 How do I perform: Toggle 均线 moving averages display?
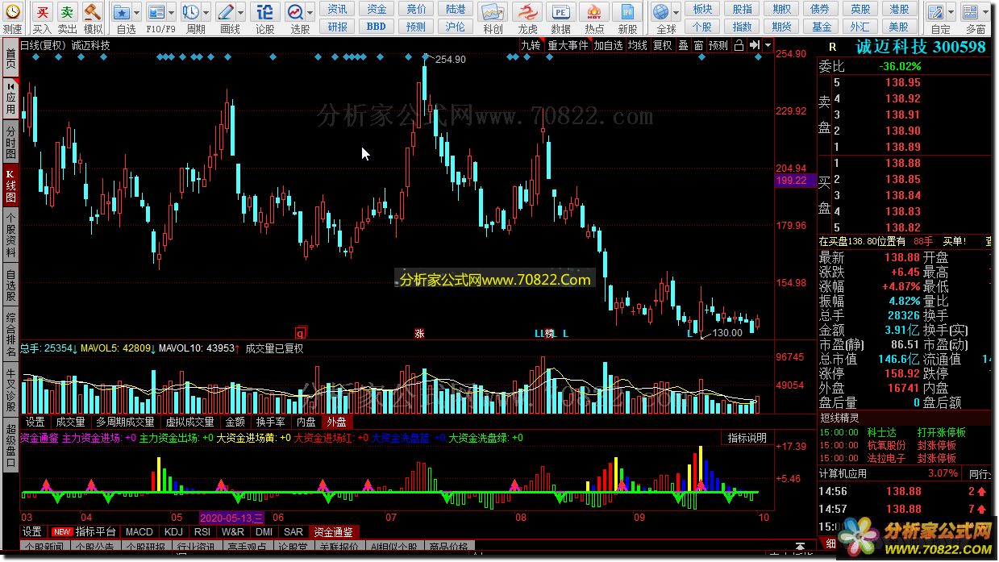point(638,45)
